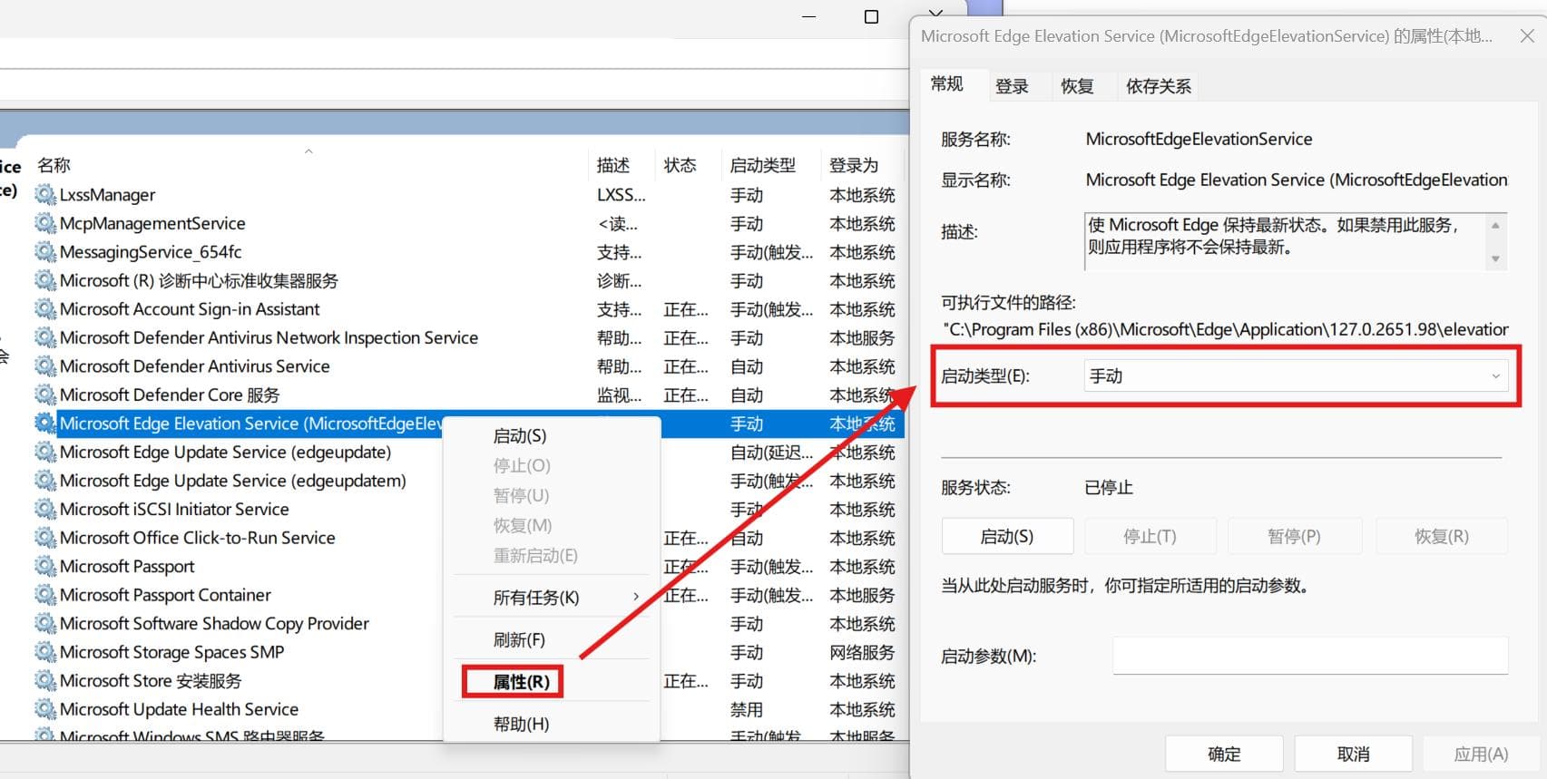Sort by 状态 column header

(680, 165)
